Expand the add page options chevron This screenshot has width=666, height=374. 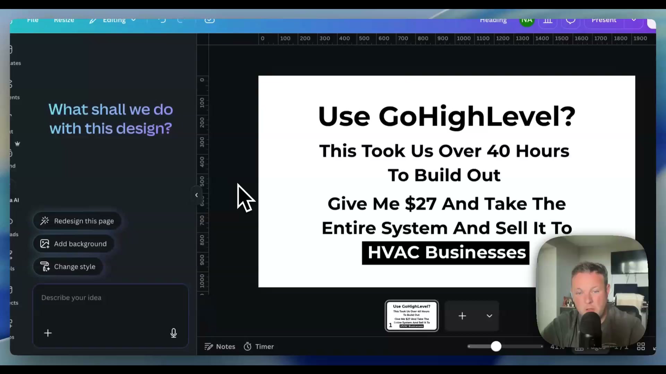(489, 316)
